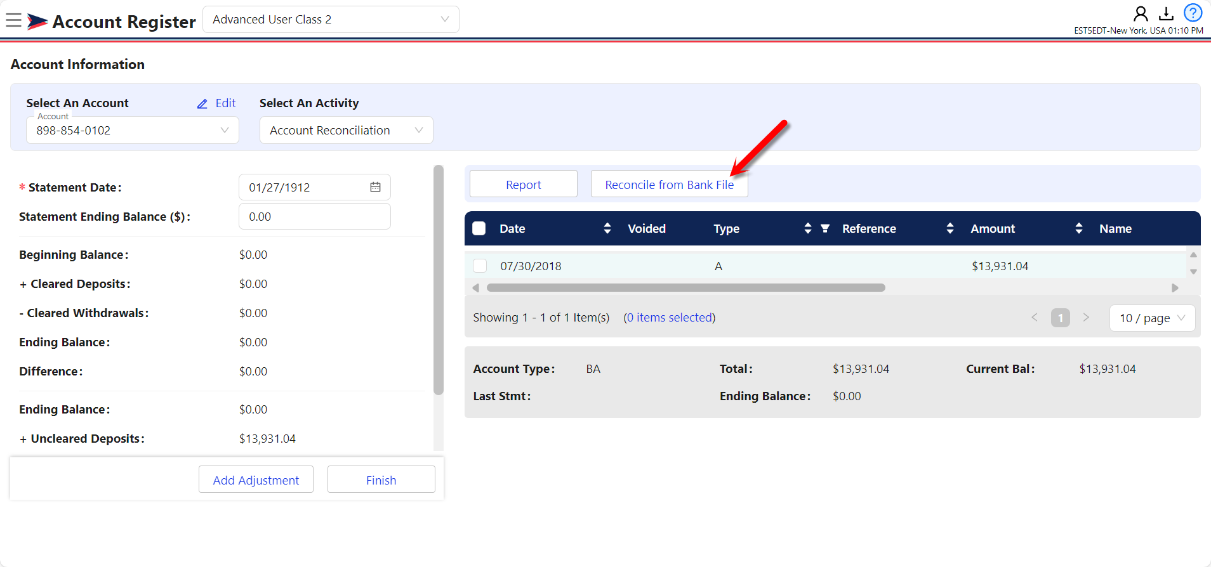
Task: Open the Statement Date calendar icon
Action: click(375, 187)
